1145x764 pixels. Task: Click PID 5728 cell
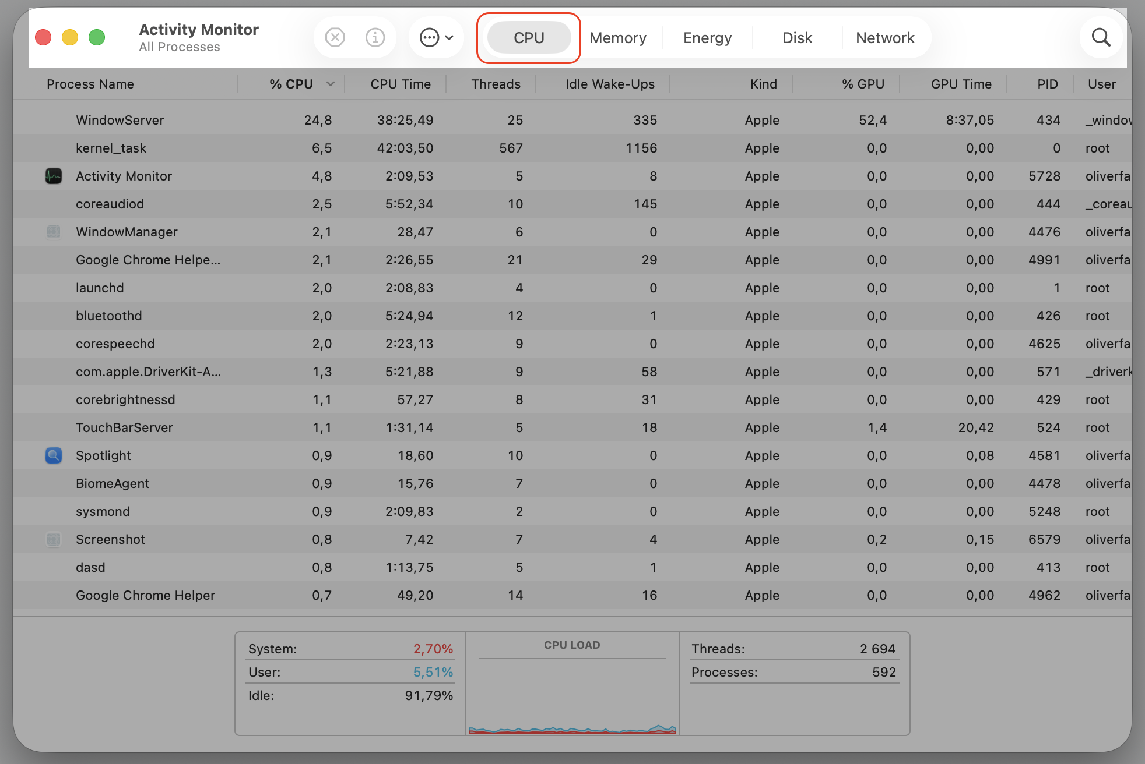(1044, 176)
